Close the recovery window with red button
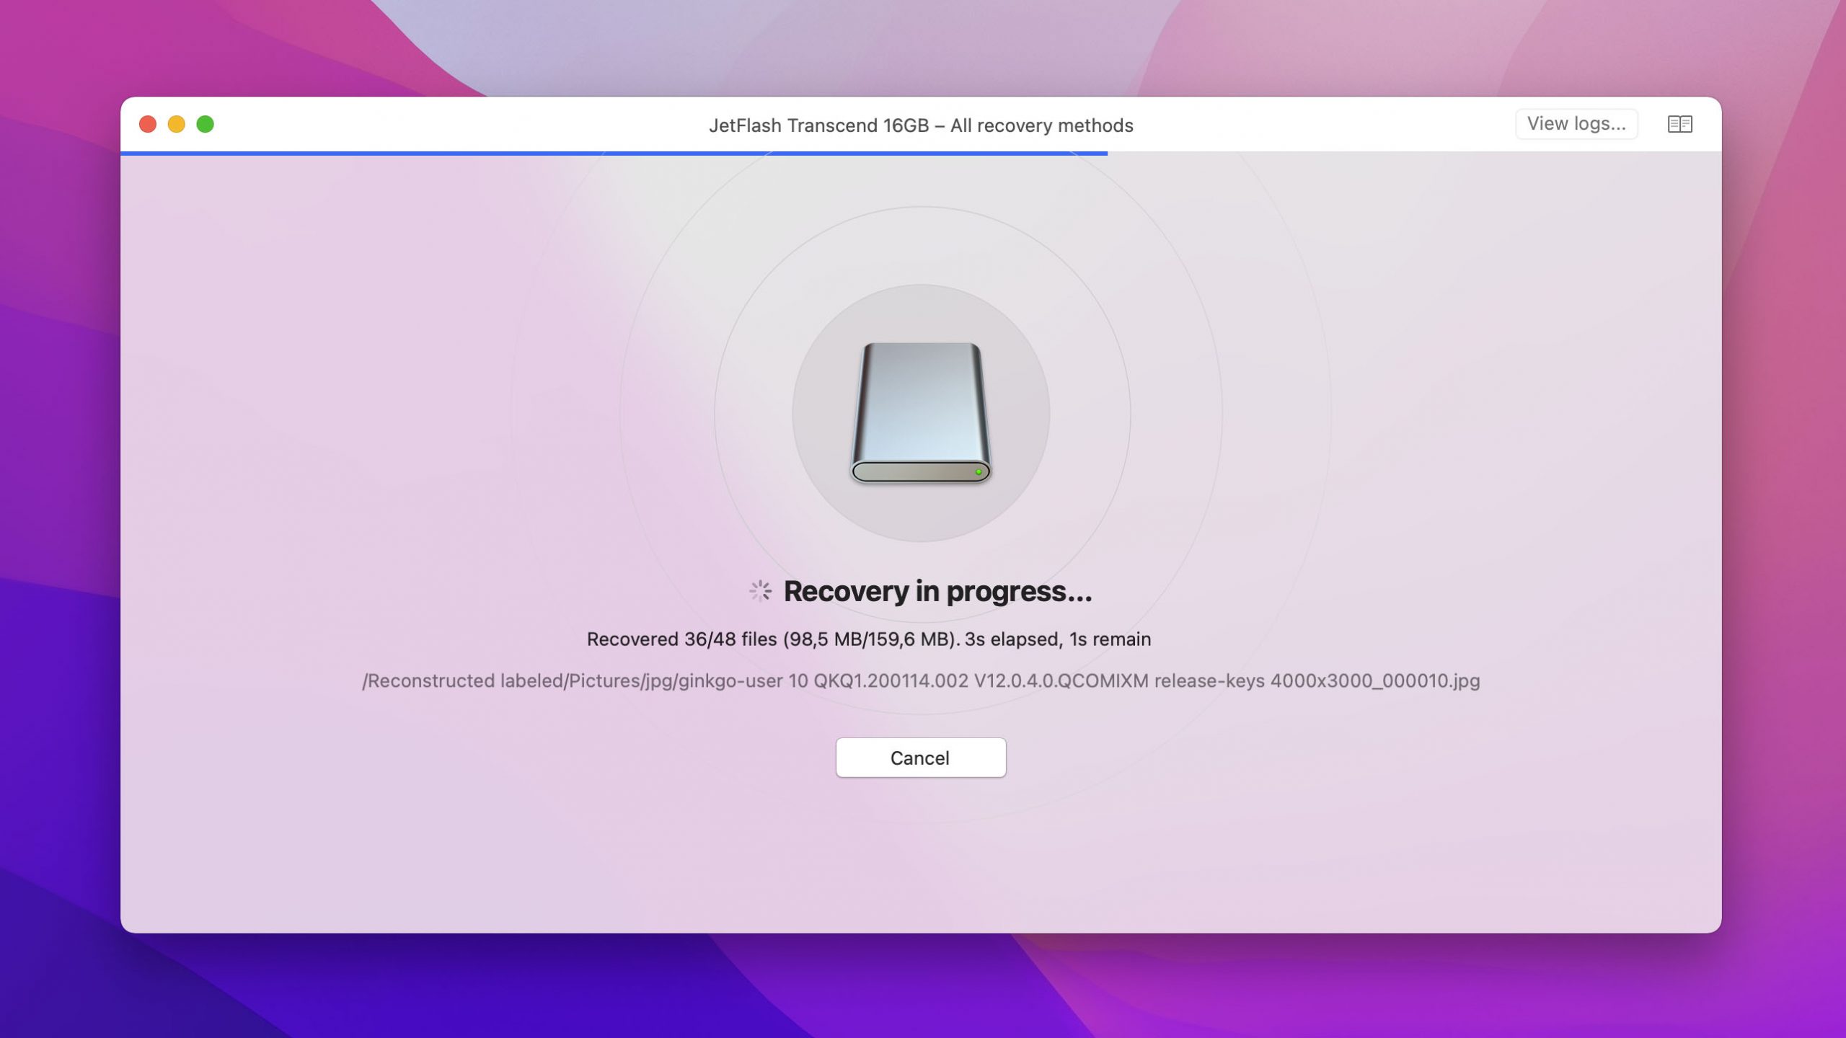The image size is (1846, 1038). (x=148, y=124)
